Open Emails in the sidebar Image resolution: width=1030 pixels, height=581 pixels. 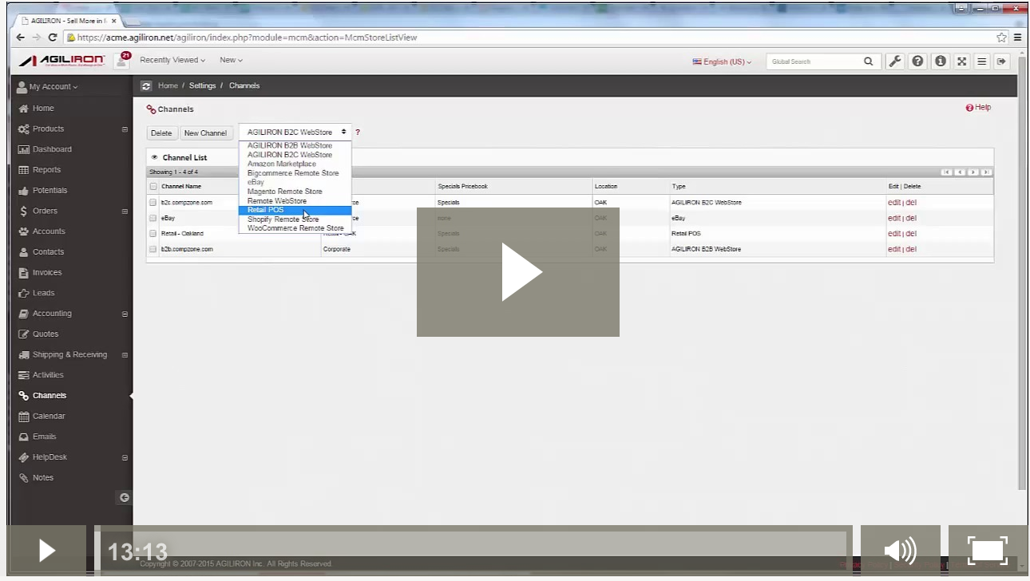coord(44,437)
